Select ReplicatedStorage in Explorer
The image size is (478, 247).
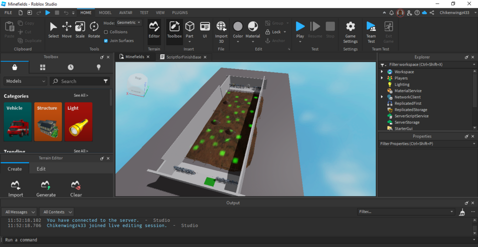click(x=410, y=109)
